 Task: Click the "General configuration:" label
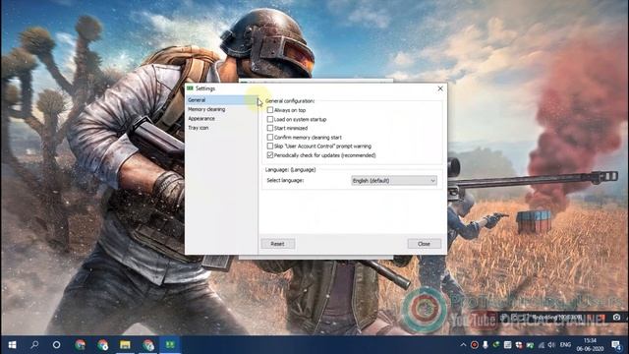tap(290, 100)
